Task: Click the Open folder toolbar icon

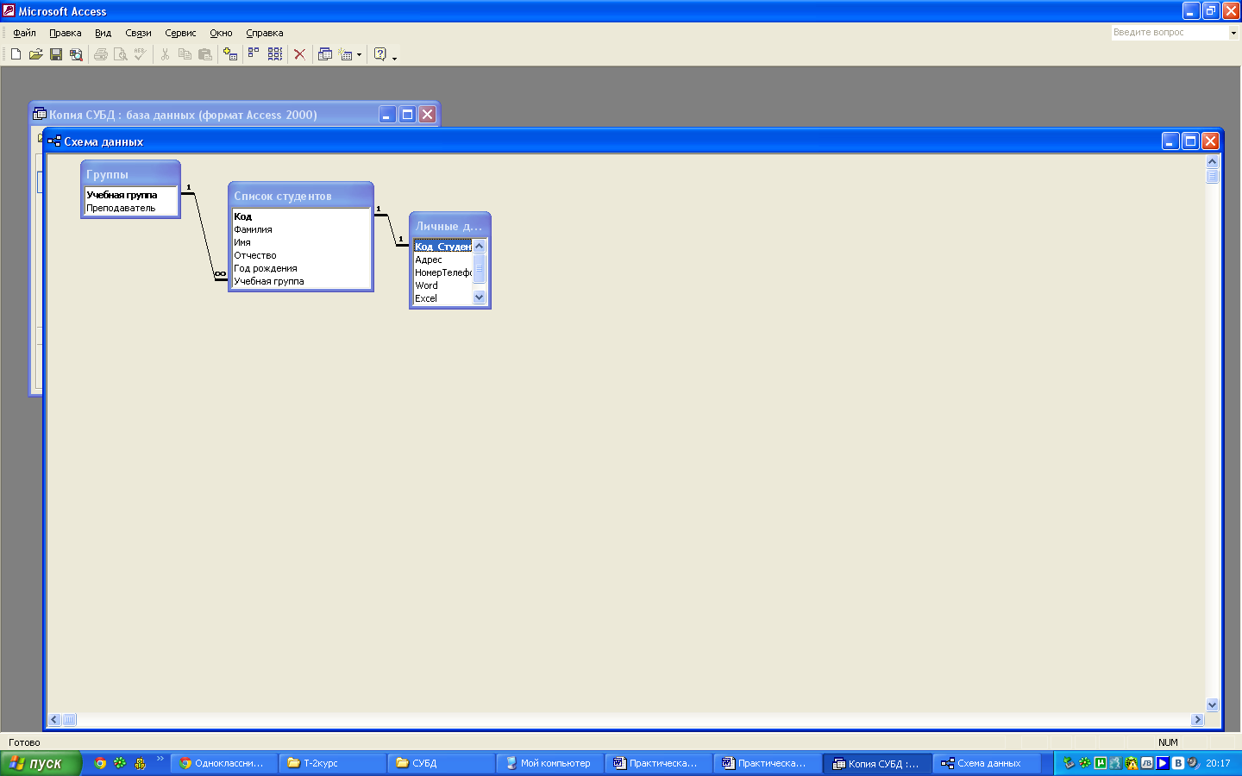Action: tap(35, 54)
